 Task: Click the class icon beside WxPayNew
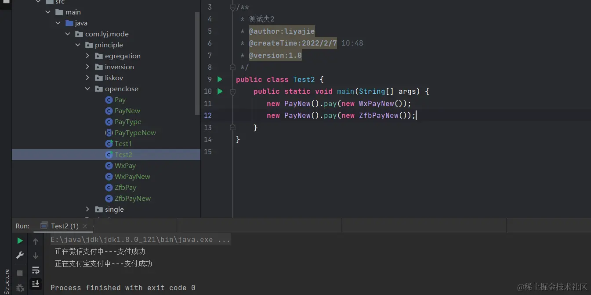click(109, 177)
